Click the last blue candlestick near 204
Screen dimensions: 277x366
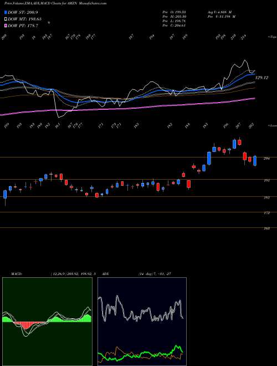[255, 161]
